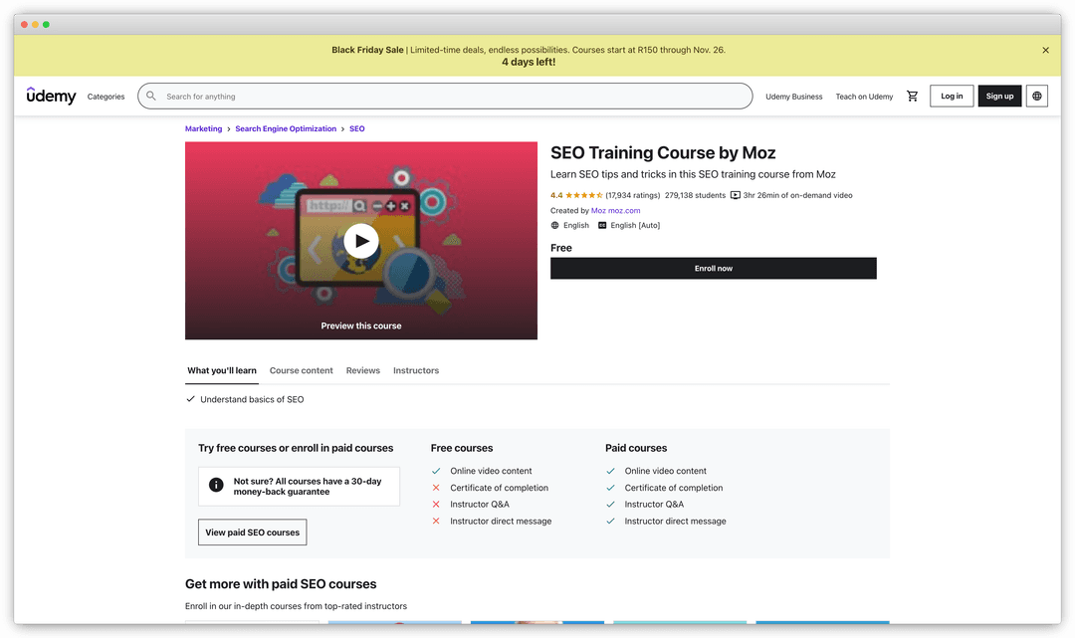Open the Categories menu
The image size is (1075, 638).
(x=107, y=97)
